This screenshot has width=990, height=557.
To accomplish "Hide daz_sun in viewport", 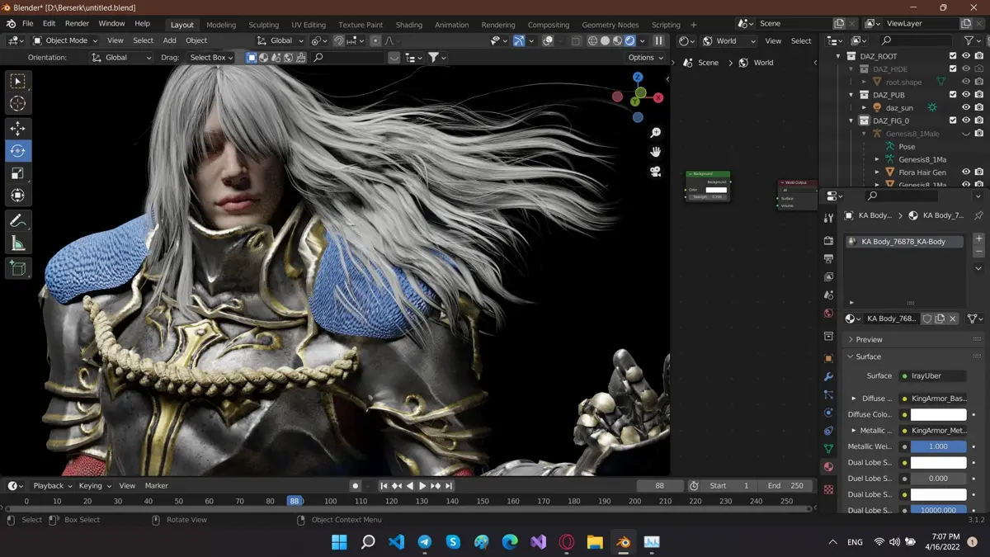I will pyautogui.click(x=965, y=107).
